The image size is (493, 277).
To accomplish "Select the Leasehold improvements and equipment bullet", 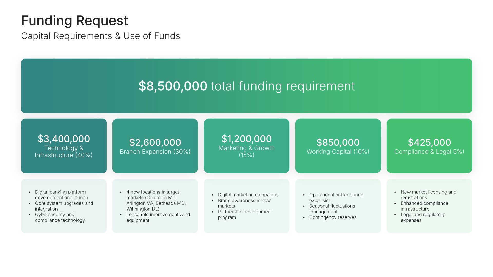I will click(158, 217).
